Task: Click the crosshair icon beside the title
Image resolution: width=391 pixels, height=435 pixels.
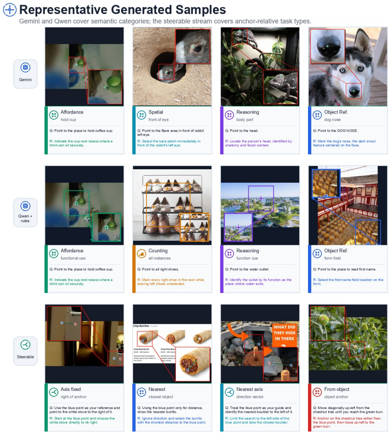Action: 10,10
